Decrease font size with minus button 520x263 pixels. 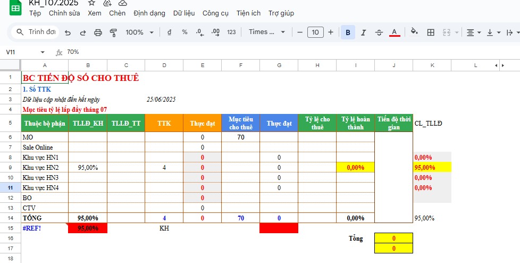point(300,32)
